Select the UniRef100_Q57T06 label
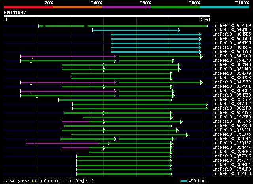Image resolution: width=253 pixels, height=184 pixels. 232,156
